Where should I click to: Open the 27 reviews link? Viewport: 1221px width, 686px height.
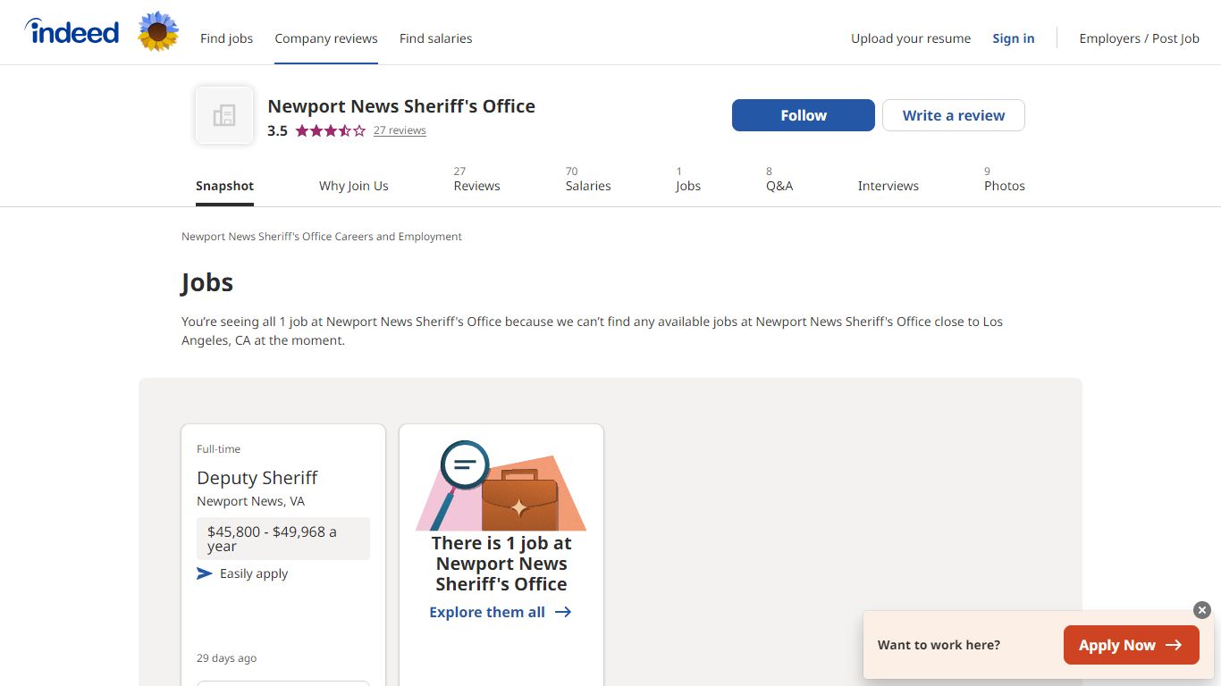pyautogui.click(x=400, y=130)
